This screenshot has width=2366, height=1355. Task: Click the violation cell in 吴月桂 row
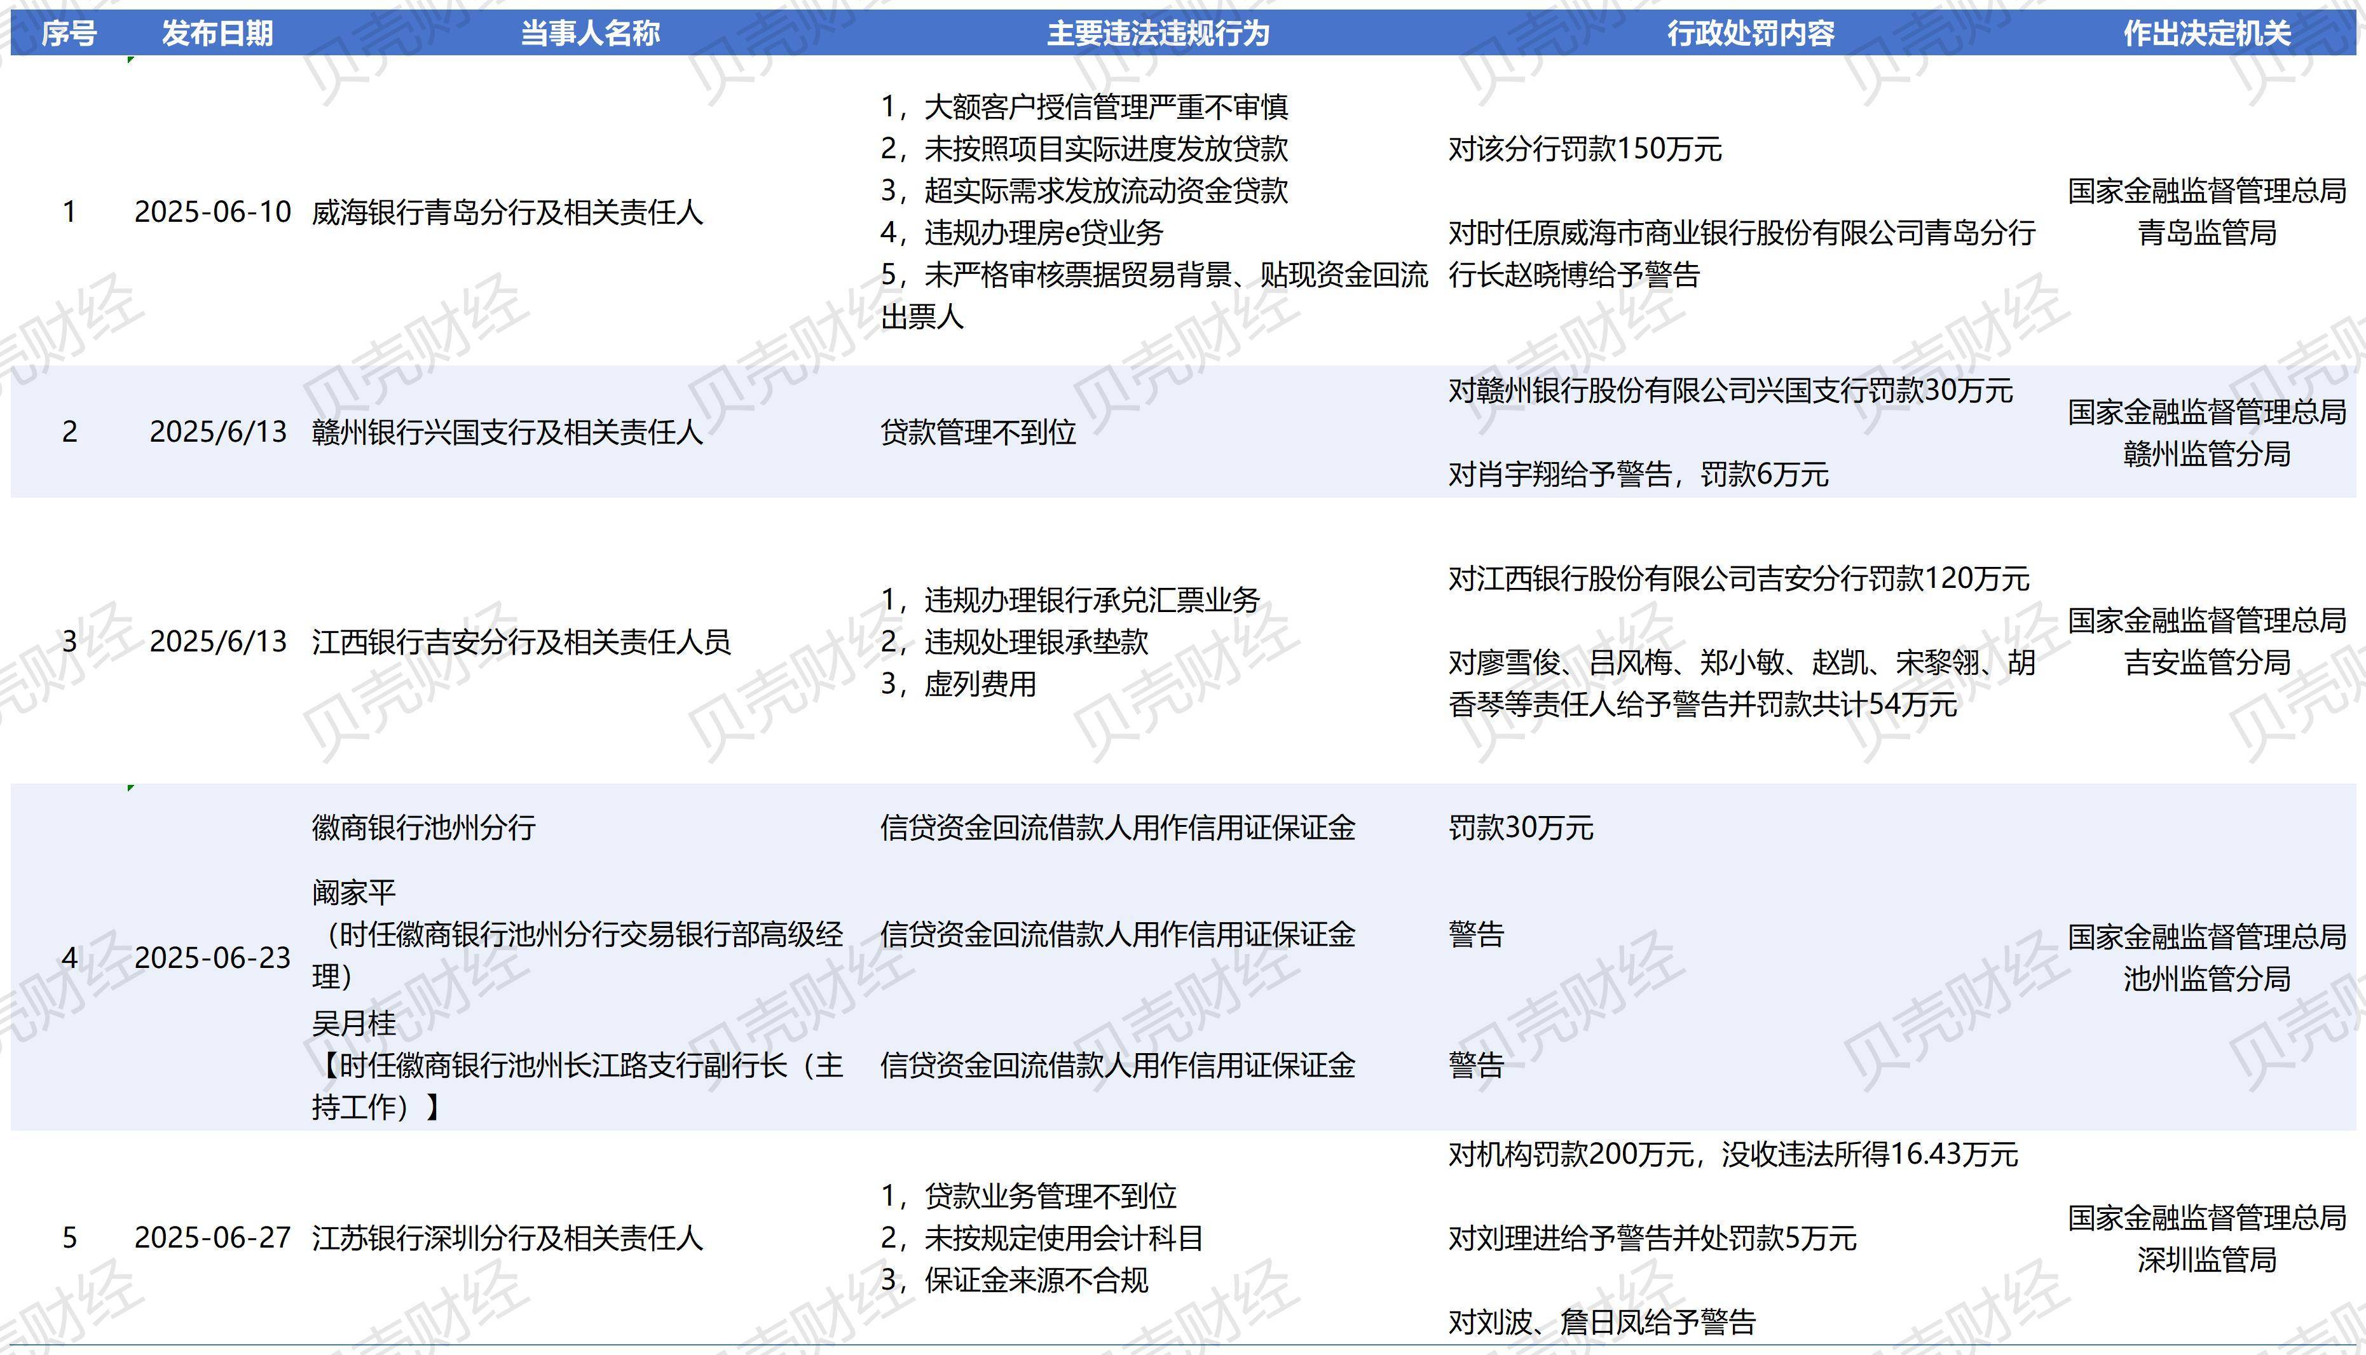pyautogui.click(x=1118, y=1066)
